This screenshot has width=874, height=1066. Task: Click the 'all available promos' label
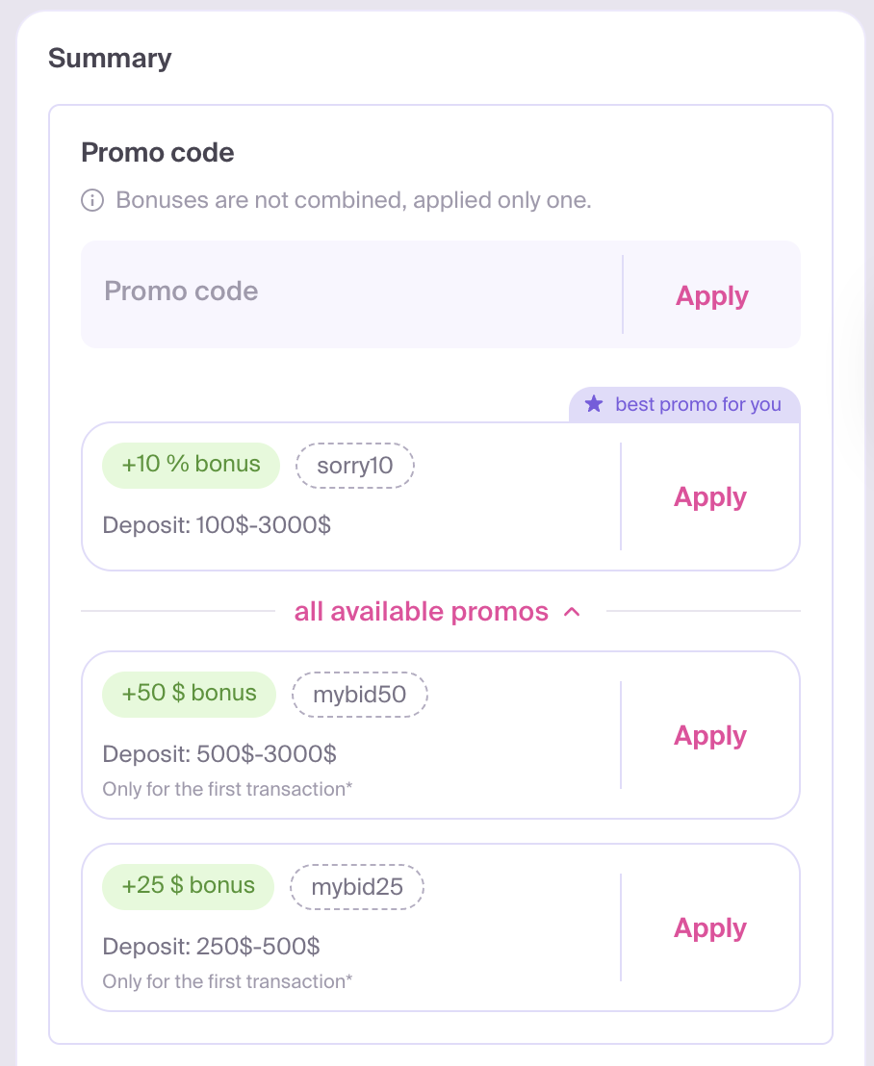pos(421,612)
